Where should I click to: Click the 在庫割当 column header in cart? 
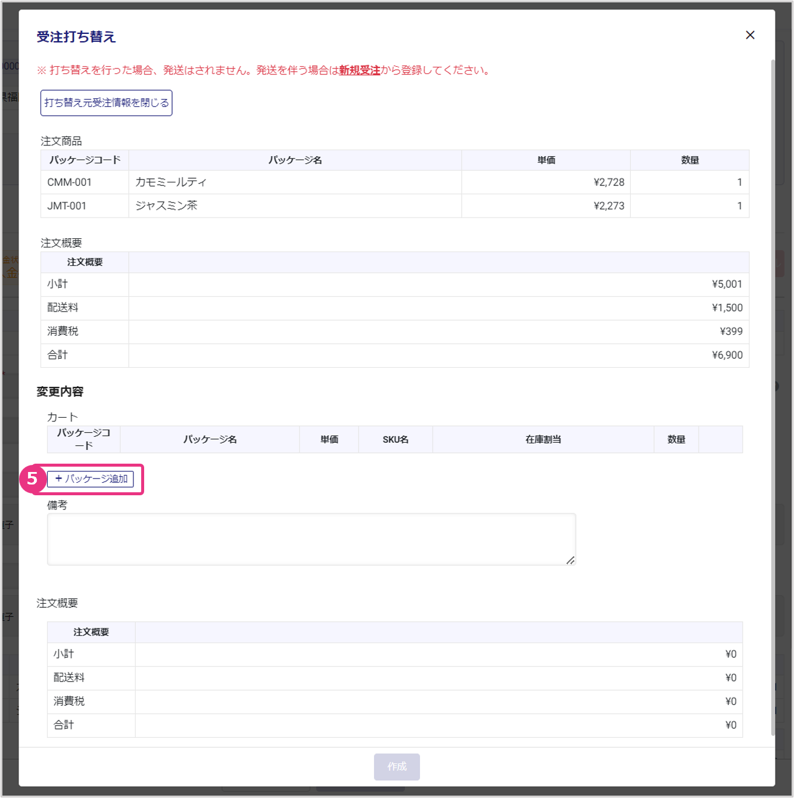tap(543, 440)
